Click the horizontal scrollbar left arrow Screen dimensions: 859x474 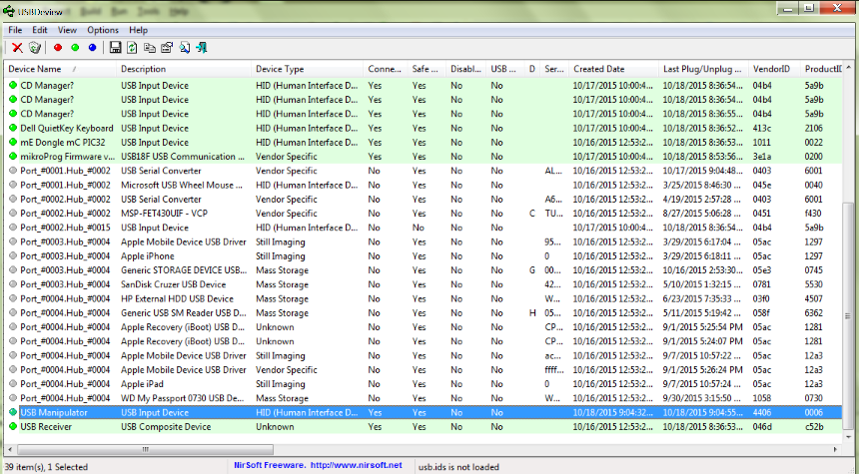(x=12, y=449)
